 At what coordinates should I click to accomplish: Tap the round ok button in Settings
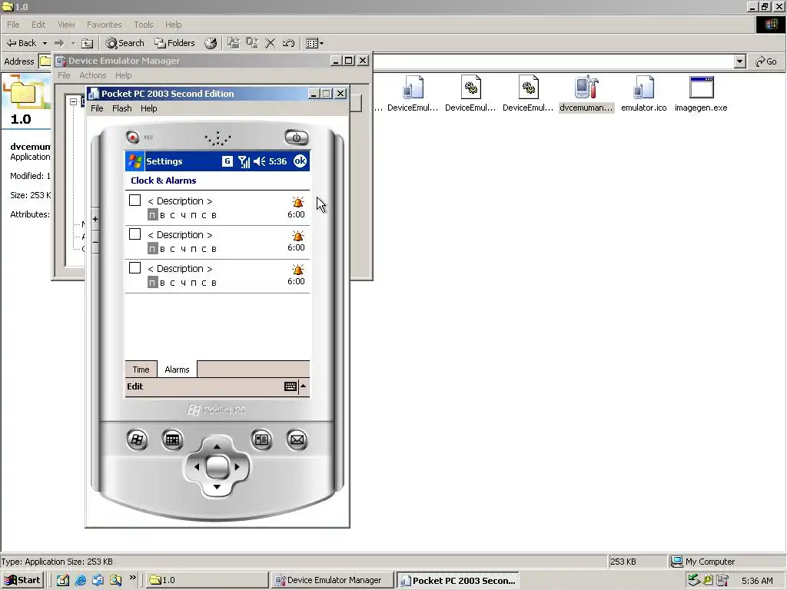click(301, 161)
